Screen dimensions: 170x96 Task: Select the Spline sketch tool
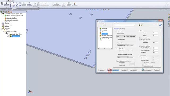[x=17, y=3]
